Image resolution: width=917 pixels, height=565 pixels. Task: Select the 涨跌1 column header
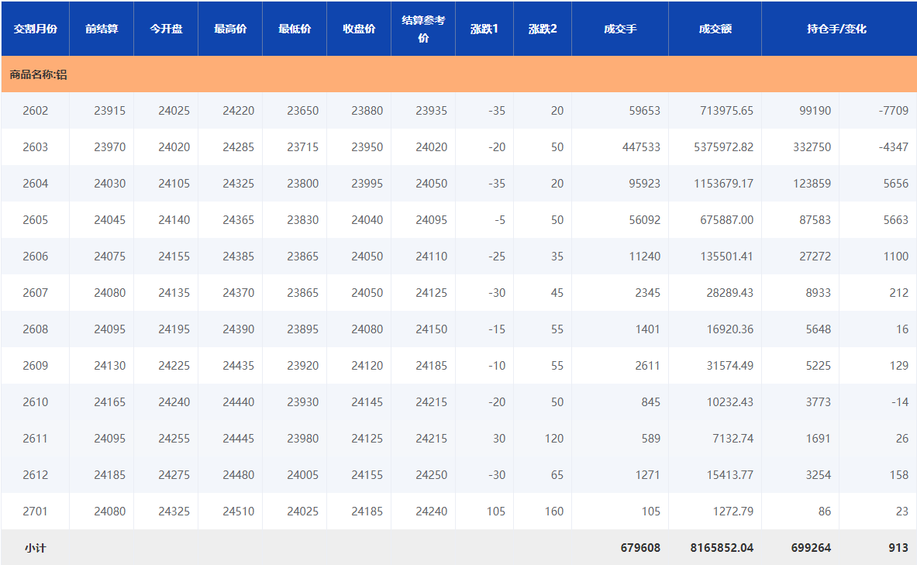coord(484,29)
